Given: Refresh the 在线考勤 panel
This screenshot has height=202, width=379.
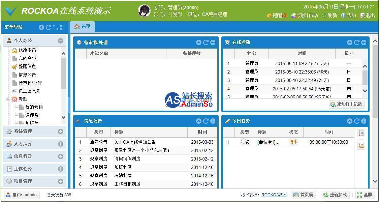Looking at the screenshot, I should click(x=356, y=42).
